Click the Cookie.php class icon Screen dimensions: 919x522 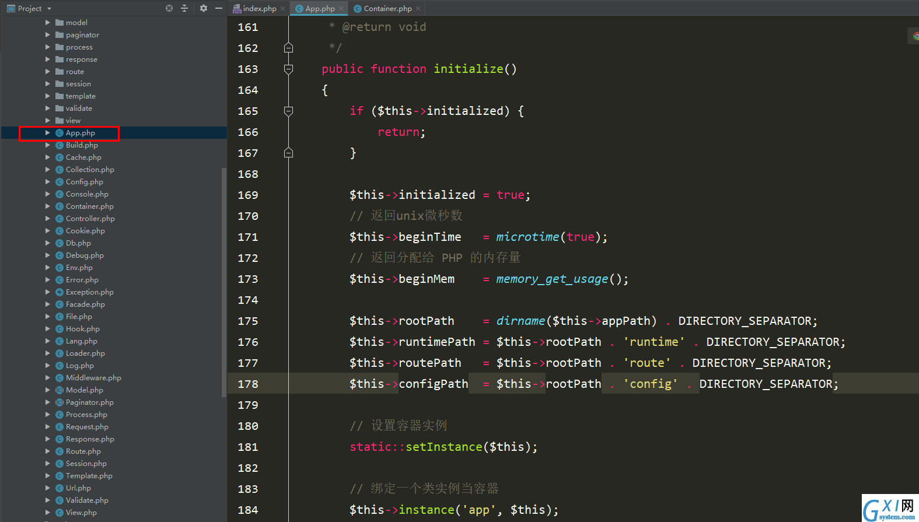point(60,231)
